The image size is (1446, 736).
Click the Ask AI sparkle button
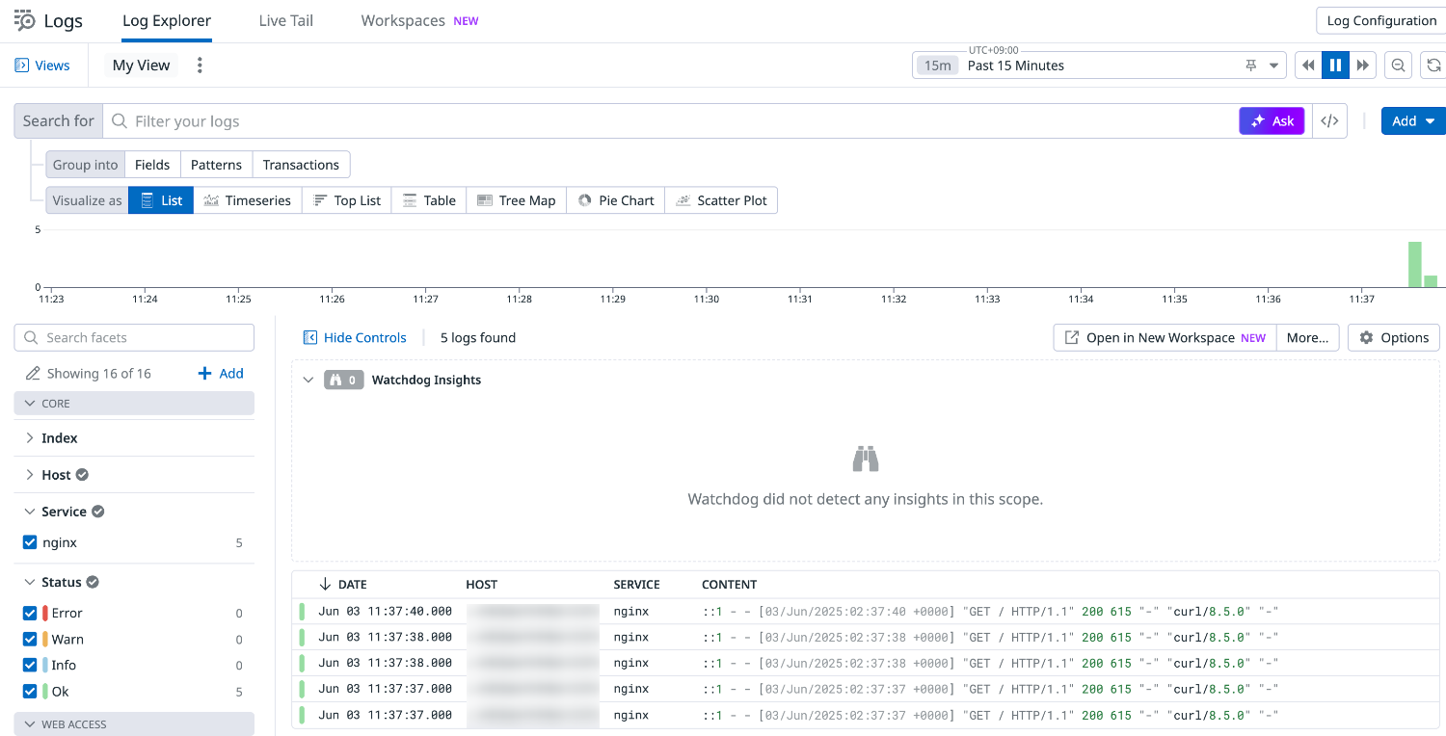point(1272,121)
